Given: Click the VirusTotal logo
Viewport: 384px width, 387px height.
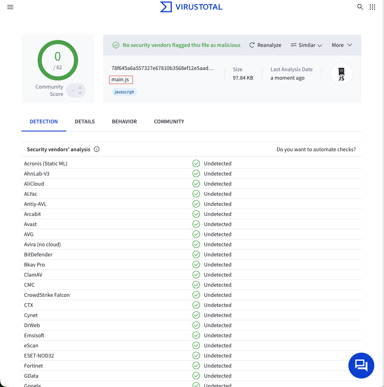Looking at the screenshot, I should click(x=191, y=7).
